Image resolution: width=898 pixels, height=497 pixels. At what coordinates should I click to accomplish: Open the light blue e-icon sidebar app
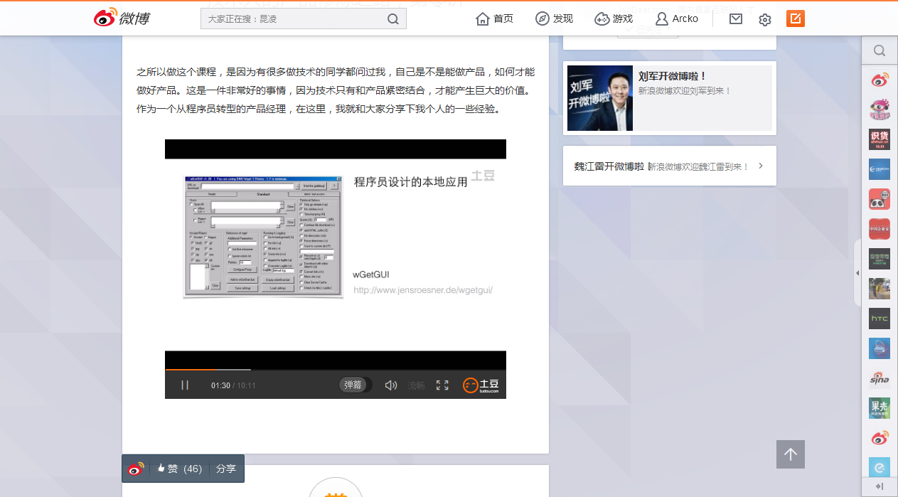point(880,468)
